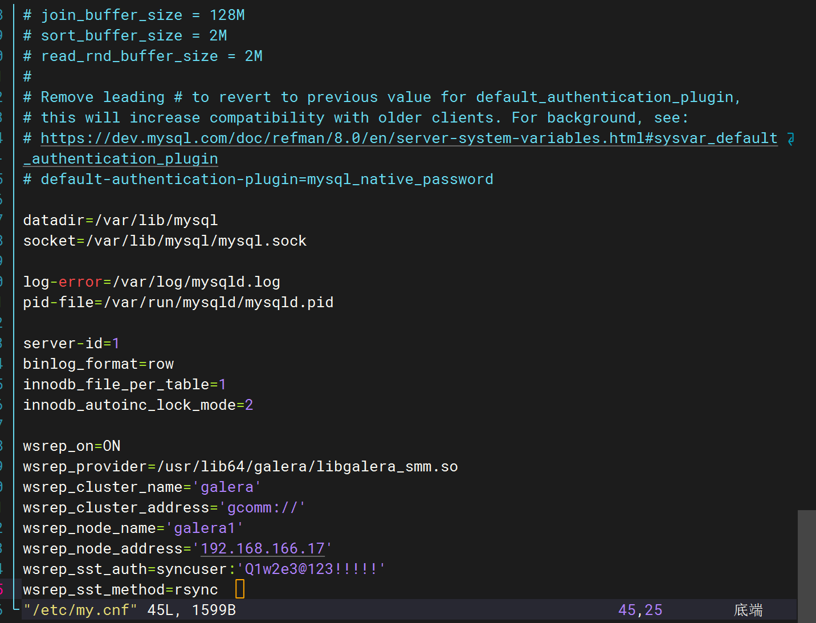
Task: Click the server-id=1 value
Action: point(116,343)
